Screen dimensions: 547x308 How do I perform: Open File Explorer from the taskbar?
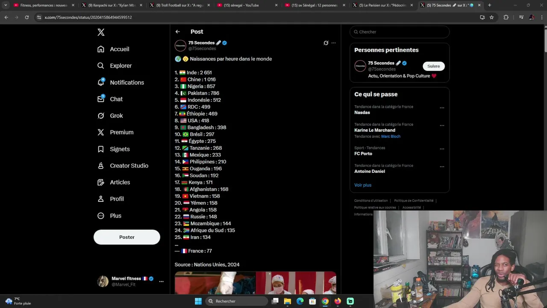coord(288,301)
